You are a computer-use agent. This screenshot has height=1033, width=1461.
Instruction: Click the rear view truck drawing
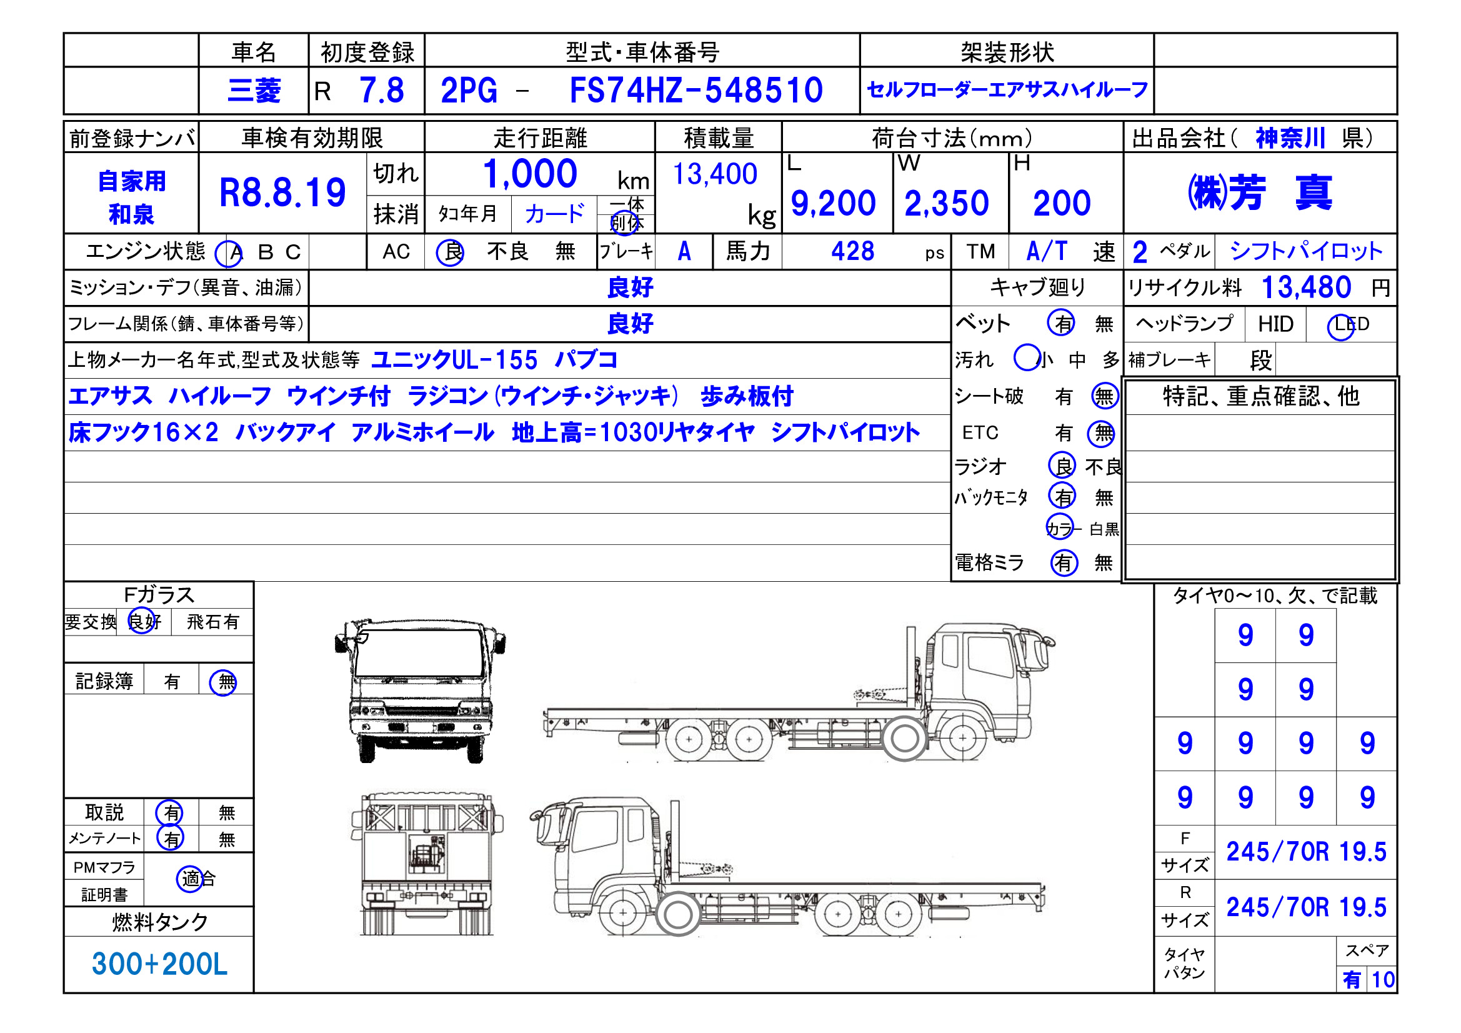point(426,864)
